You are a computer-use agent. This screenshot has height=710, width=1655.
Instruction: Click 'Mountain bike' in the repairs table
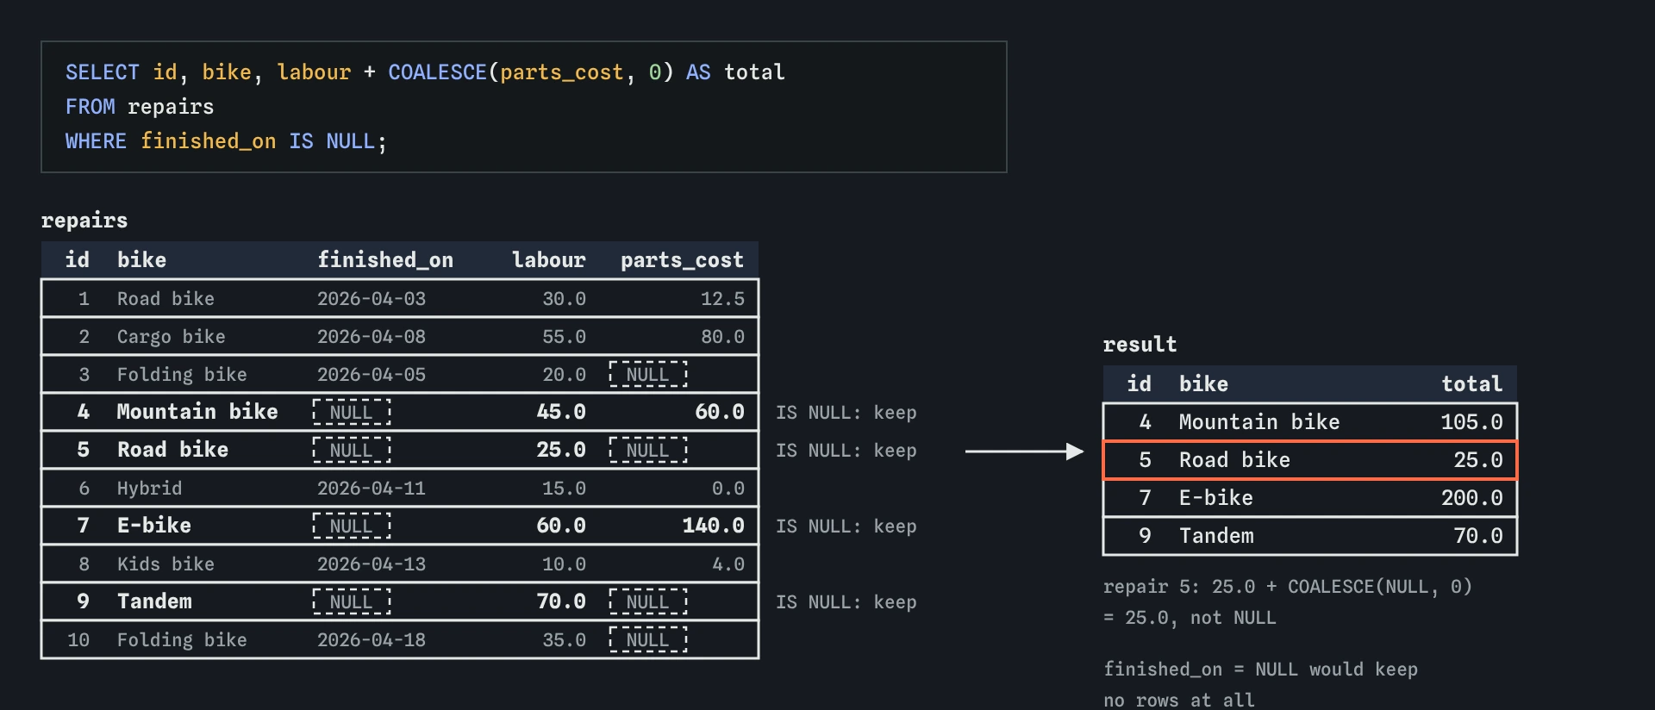197,412
